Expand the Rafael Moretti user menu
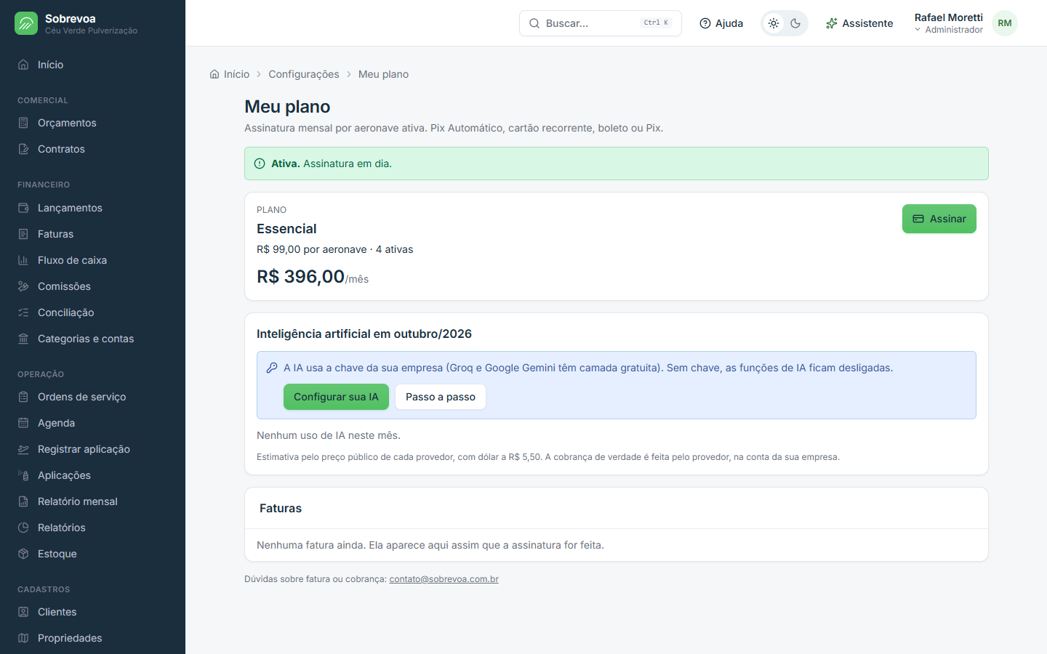Image resolution: width=1047 pixels, height=654 pixels. [948, 23]
